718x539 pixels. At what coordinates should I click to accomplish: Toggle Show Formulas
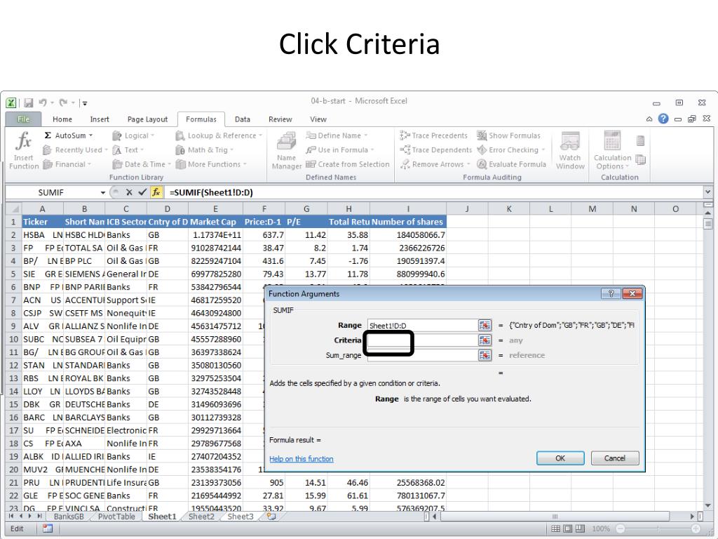509,135
